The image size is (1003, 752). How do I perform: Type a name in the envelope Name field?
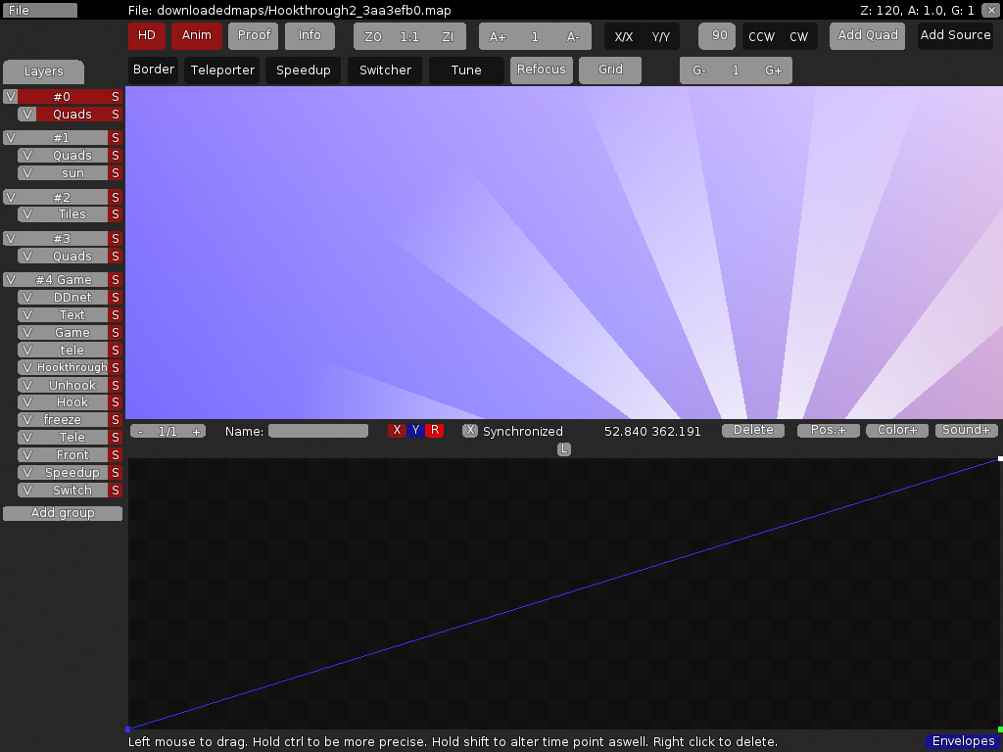317,431
